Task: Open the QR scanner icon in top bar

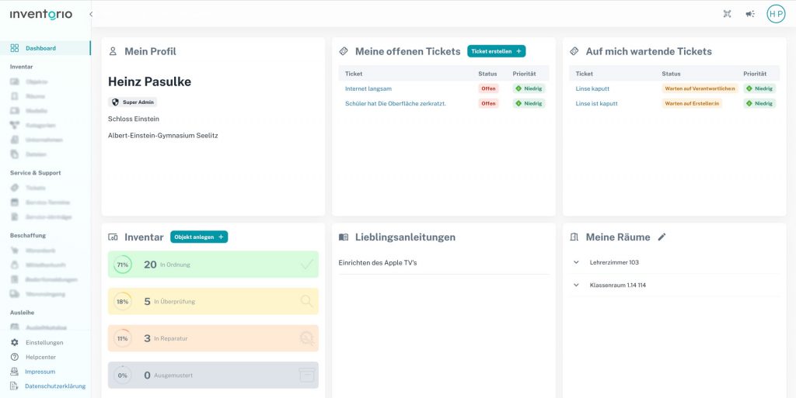Action: 727,14
